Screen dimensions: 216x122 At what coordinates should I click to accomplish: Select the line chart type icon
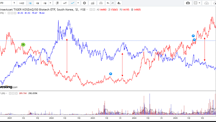click(x=73, y=3)
